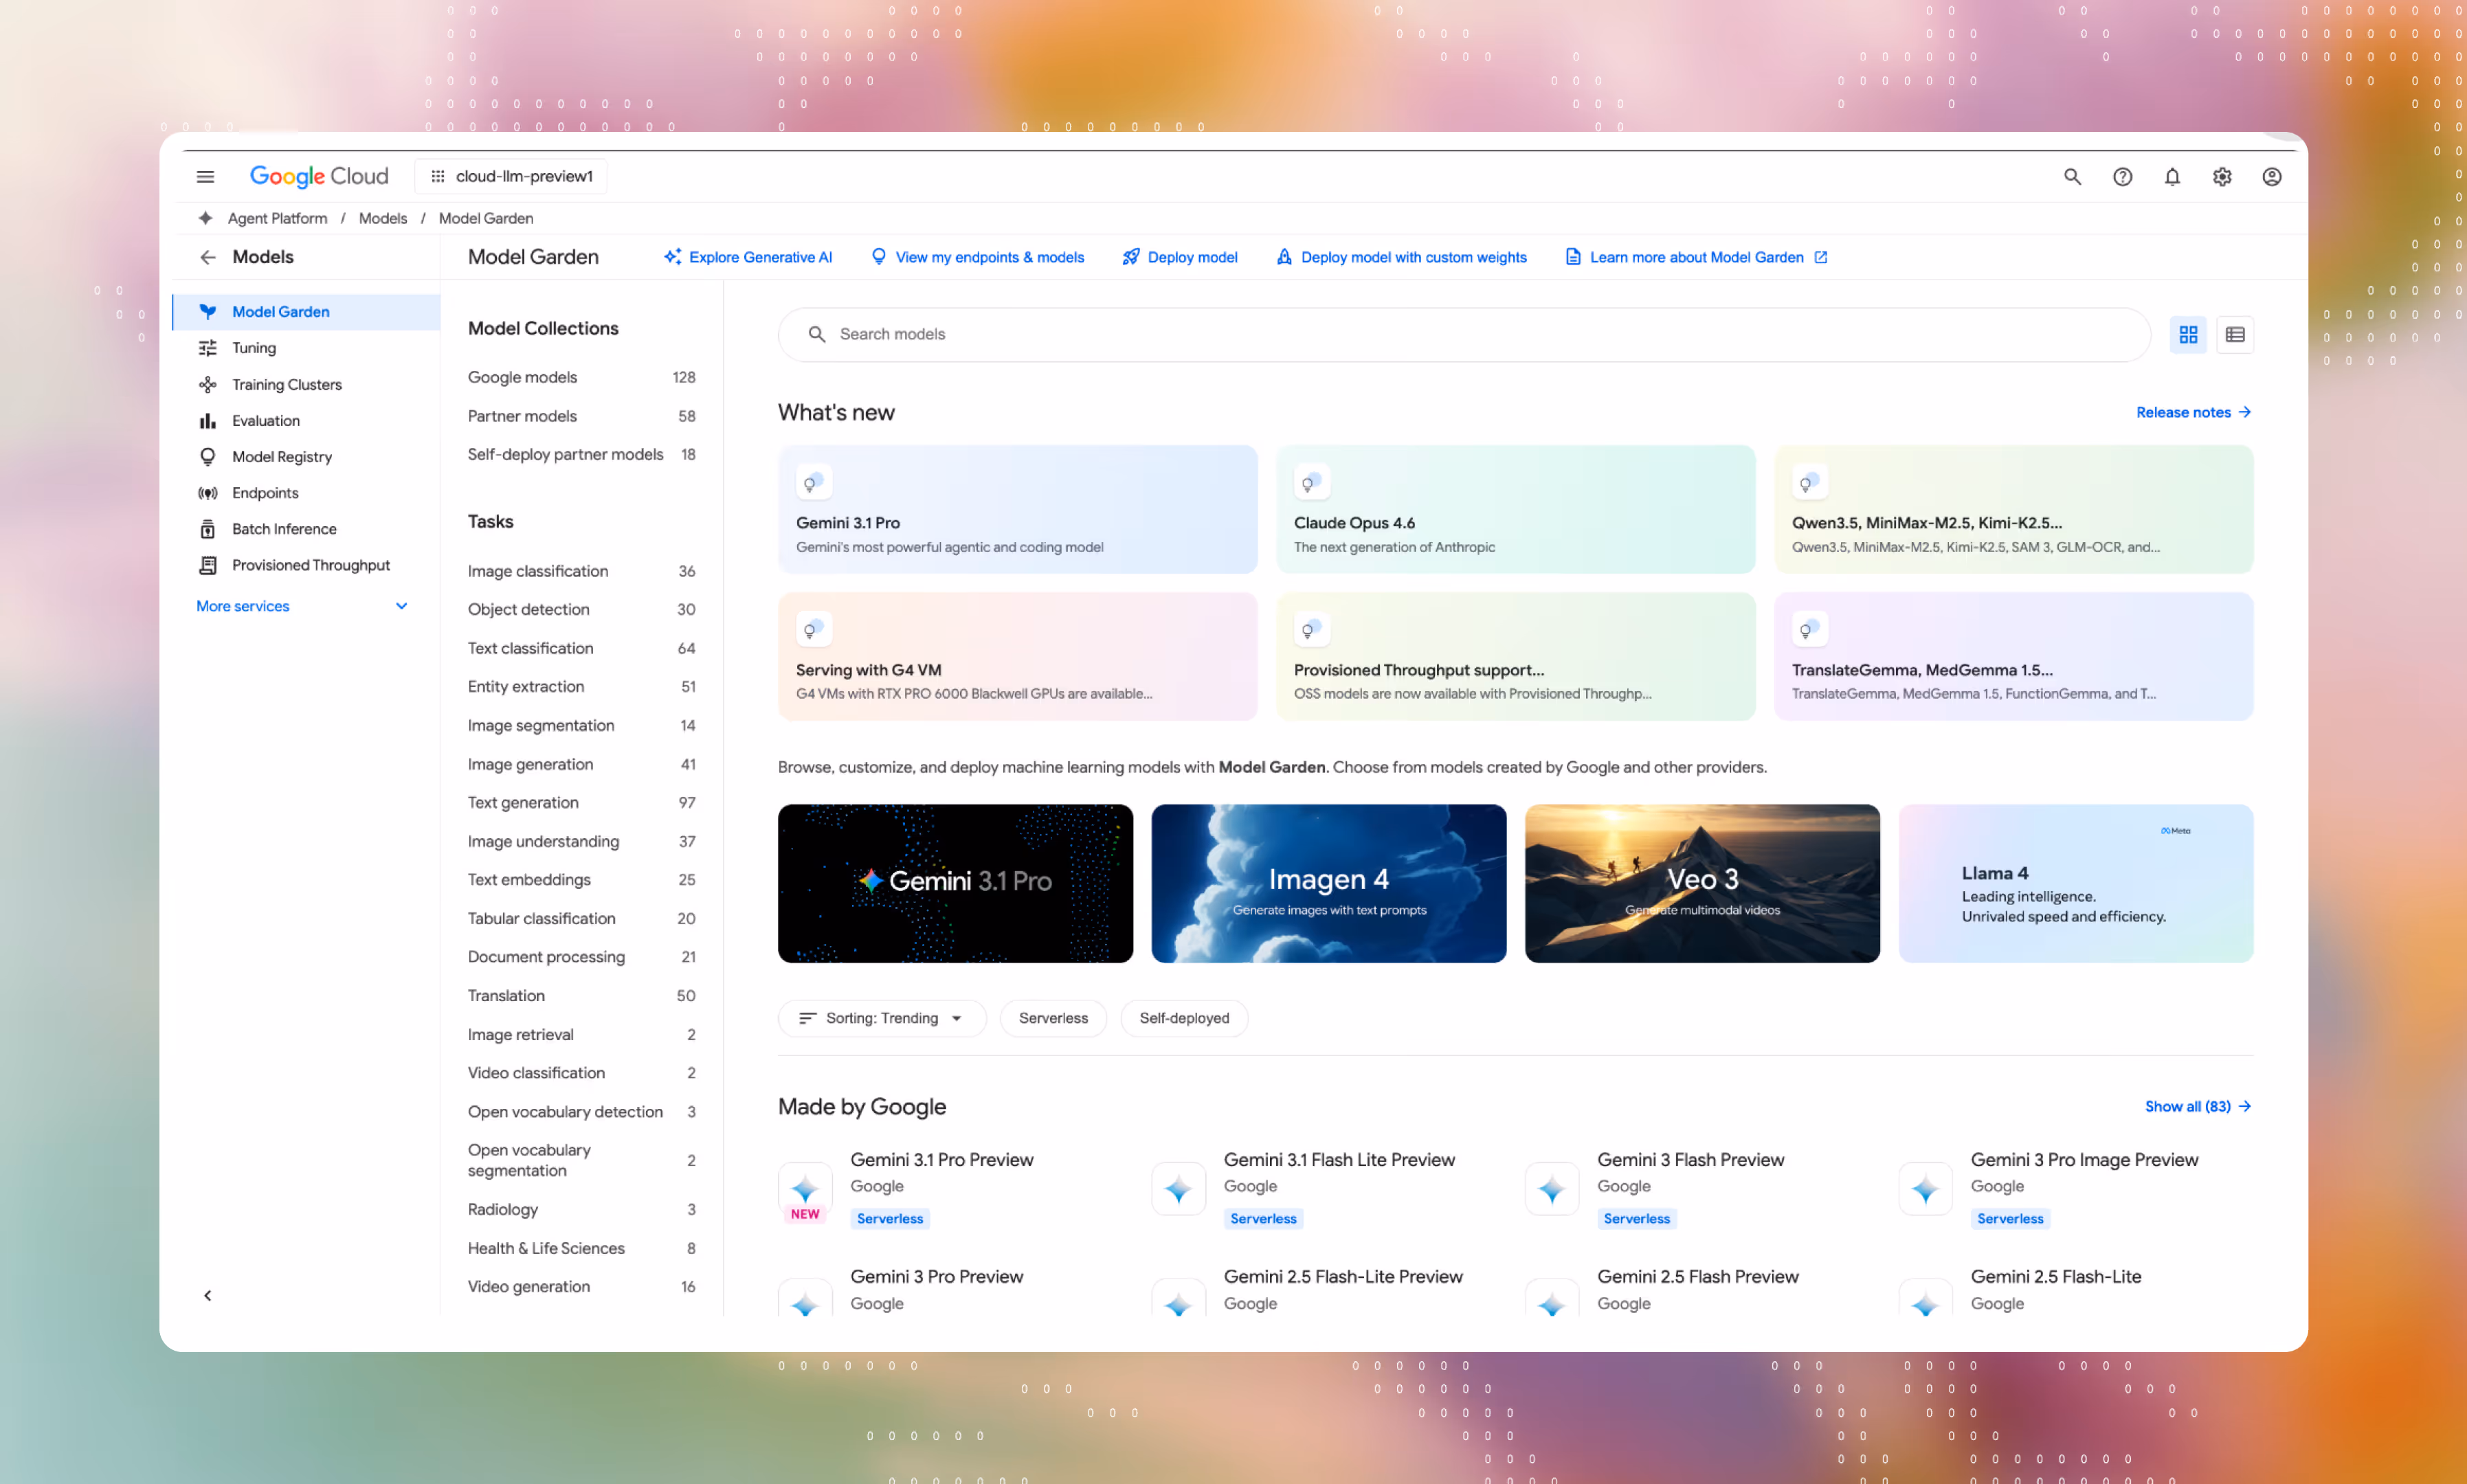This screenshot has width=2467, height=1484.
Task: Filter by Translation task
Action: click(581, 995)
